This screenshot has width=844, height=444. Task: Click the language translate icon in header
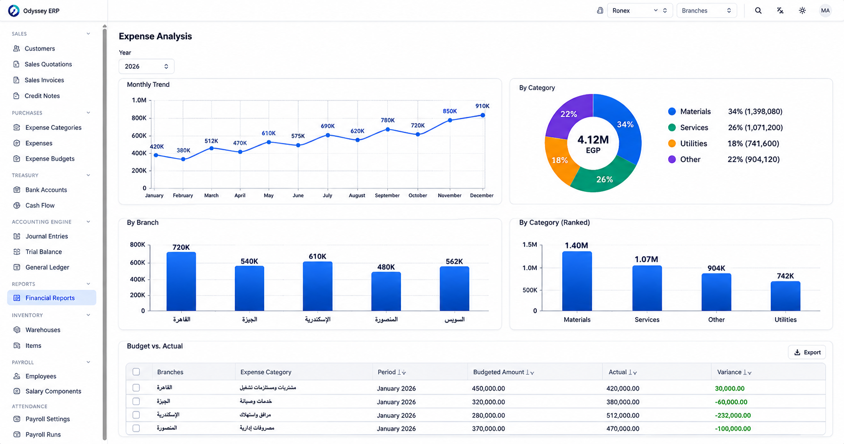780,11
